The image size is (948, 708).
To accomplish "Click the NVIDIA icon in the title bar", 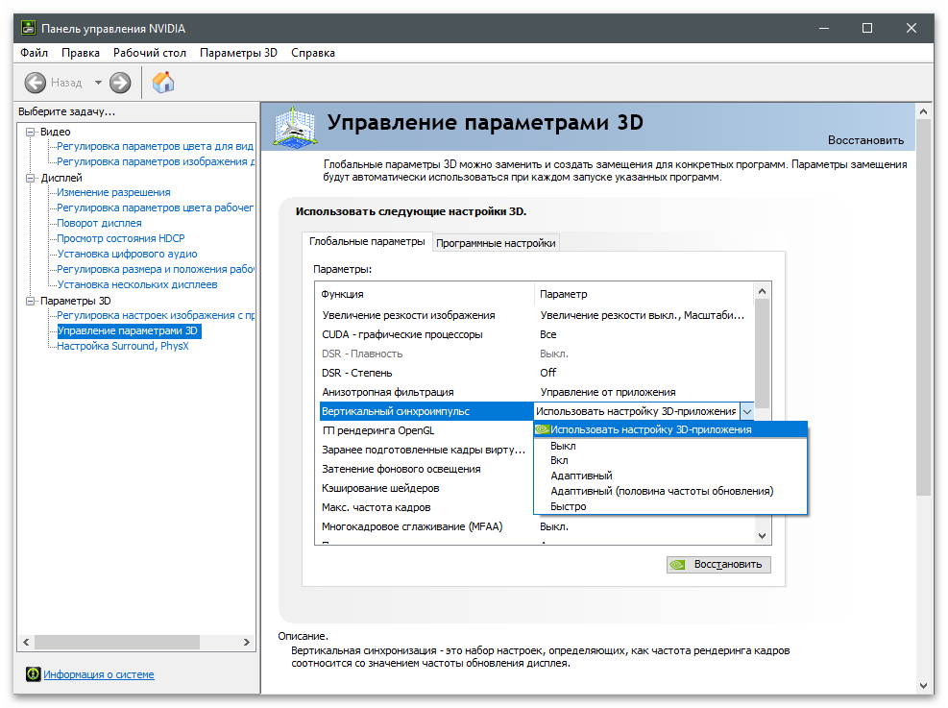I will click(x=28, y=28).
